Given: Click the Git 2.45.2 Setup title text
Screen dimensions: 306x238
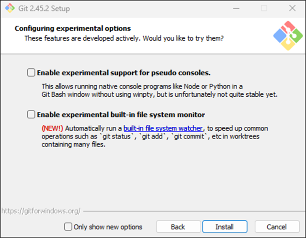Looking at the screenshot, I should click(x=44, y=8).
